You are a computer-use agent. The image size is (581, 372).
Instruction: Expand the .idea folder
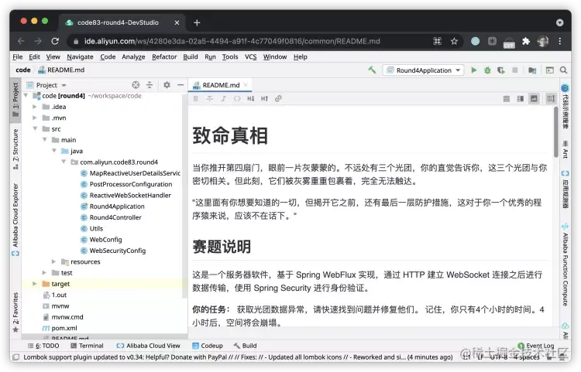point(34,107)
